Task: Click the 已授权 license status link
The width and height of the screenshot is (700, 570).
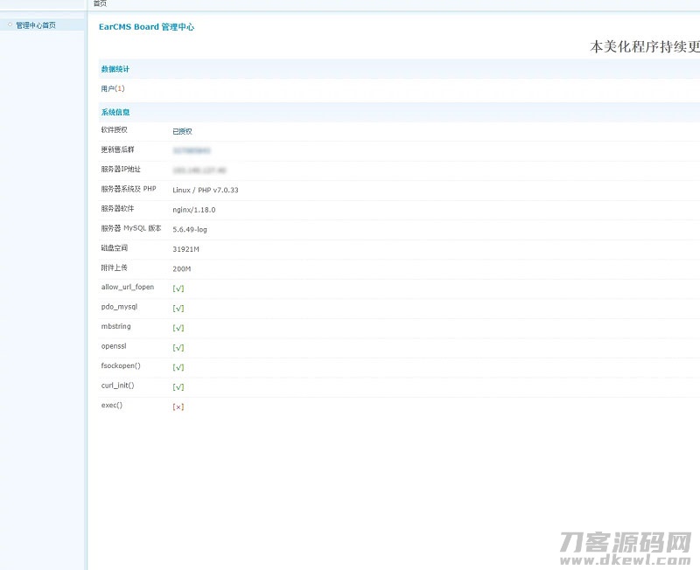Action: (x=182, y=131)
